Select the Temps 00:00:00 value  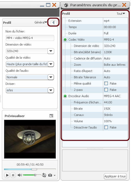(x=110, y=27)
